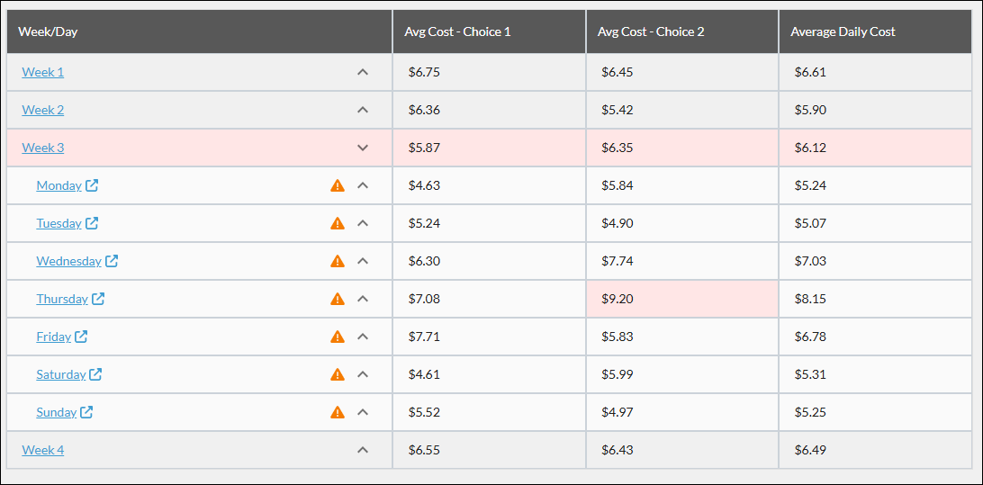This screenshot has height=485, width=983.
Task: Click the external link icon beside Thursday
Action: pyautogui.click(x=98, y=299)
